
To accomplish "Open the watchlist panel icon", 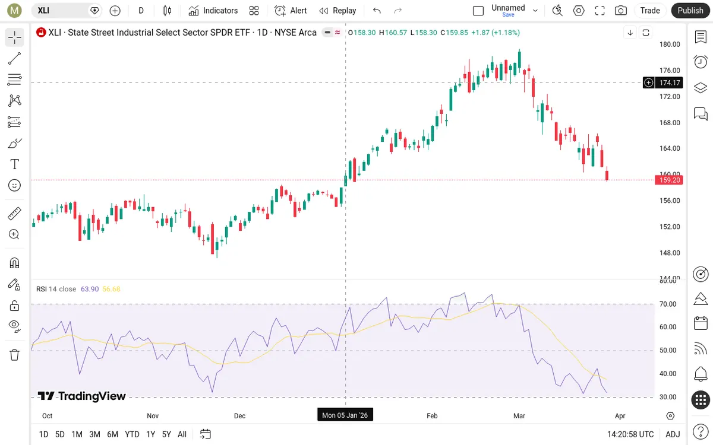I will [x=701, y=37].
